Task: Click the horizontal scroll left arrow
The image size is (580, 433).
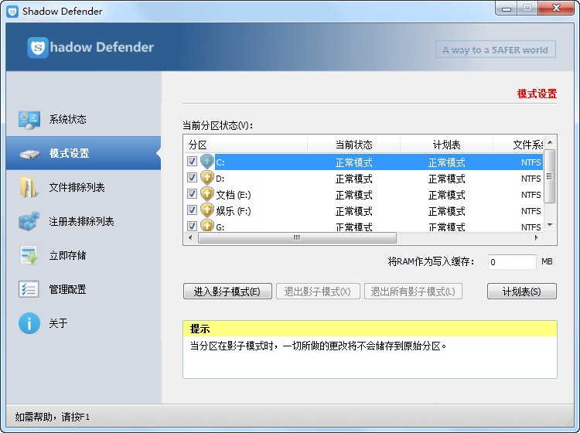Action: [190, 237]
